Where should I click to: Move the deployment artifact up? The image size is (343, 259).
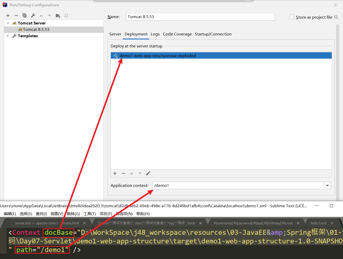(132, 173)
